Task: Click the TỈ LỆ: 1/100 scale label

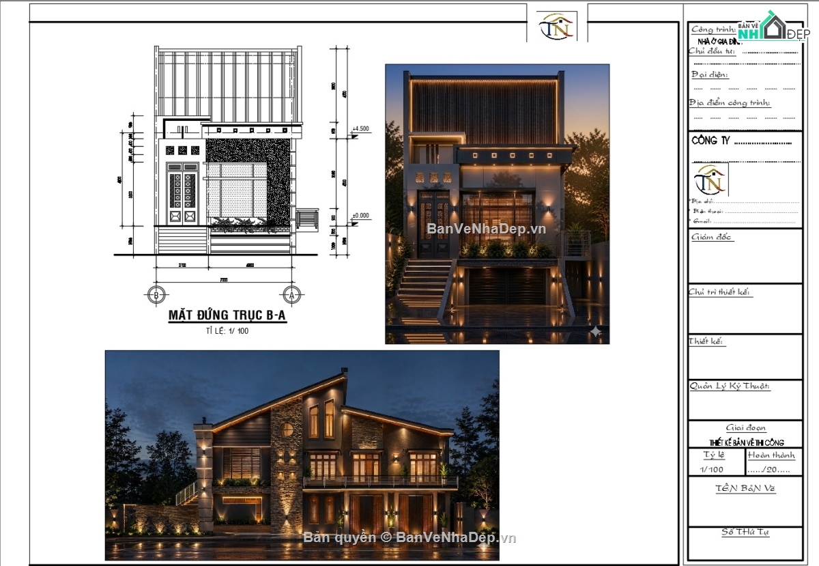Action: coord(227,332)
